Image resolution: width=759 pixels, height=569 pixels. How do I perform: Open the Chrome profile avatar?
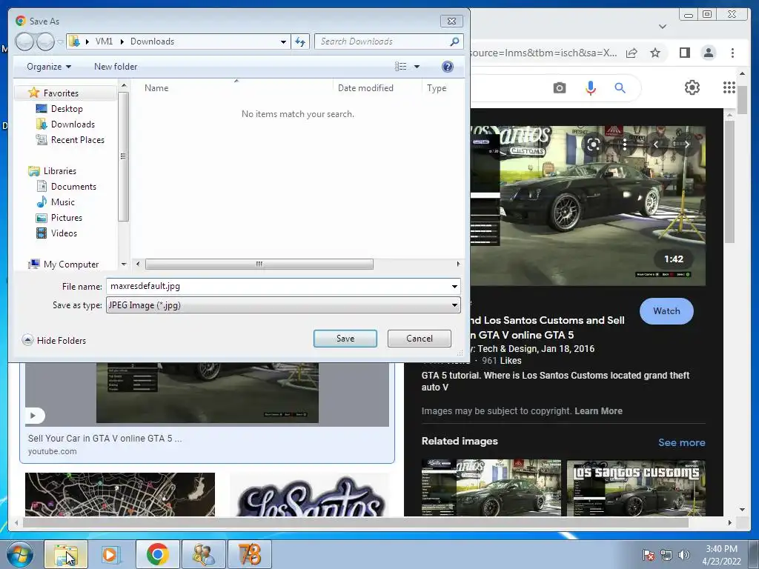point(709,53)
